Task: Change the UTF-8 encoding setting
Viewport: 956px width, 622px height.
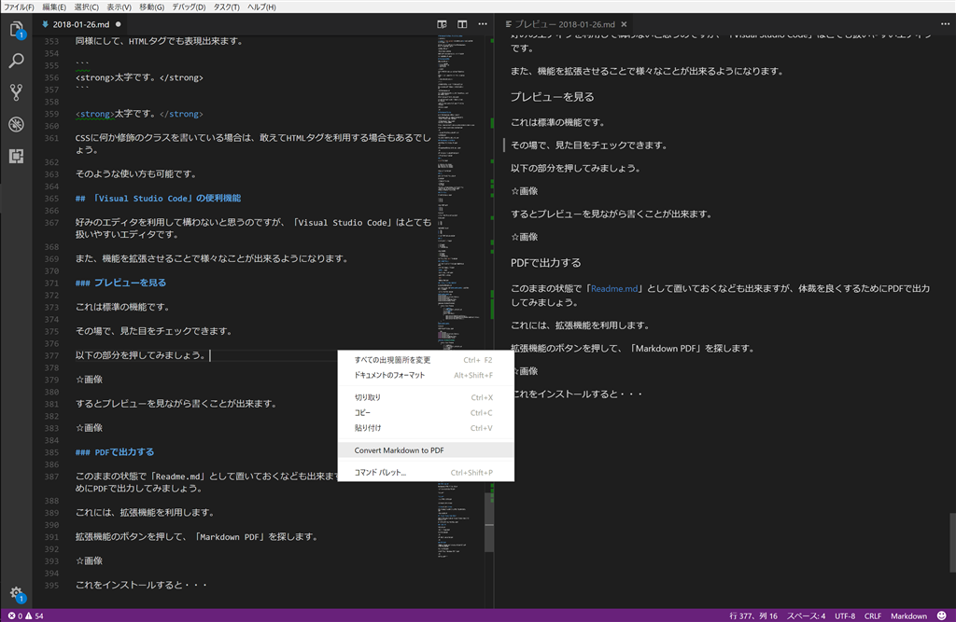Action: tap(844, 615)
